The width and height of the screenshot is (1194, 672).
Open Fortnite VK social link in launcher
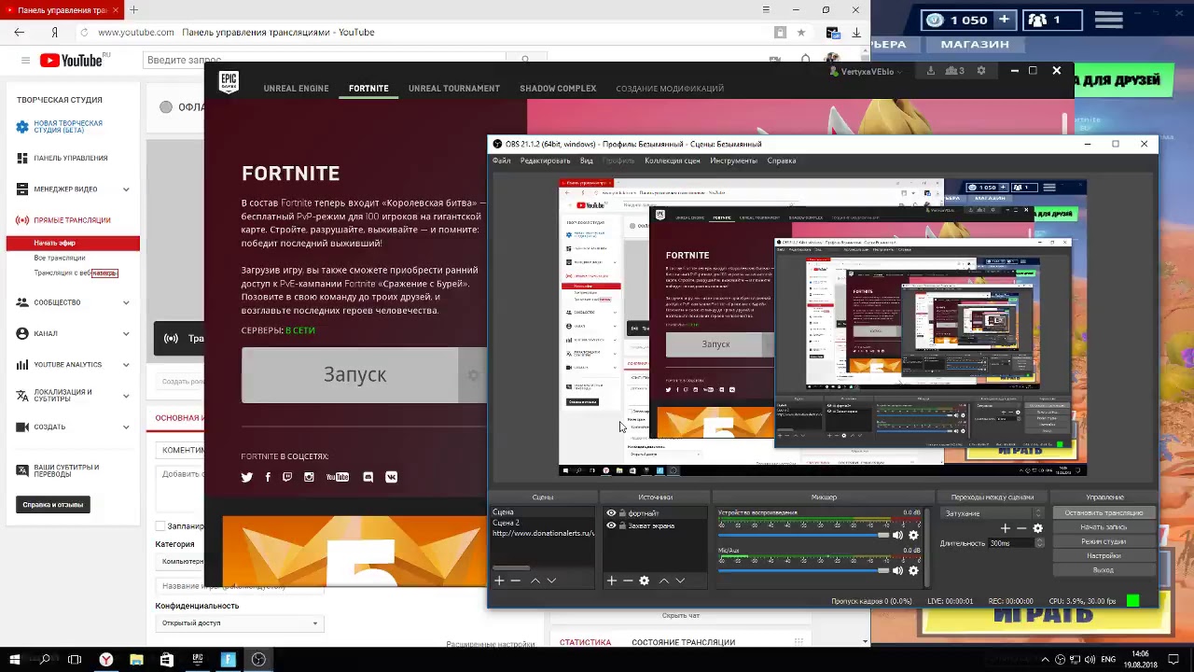tap(391, 477)
